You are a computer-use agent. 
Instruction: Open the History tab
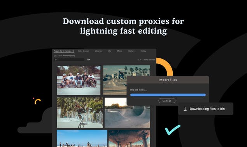pyautogui.click(x=144, y=51)
